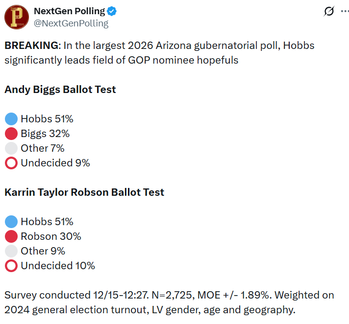Image resolution: width=349 pixels, height=324 pixels.
Task: Click the blue circle beside Hobbs in Robson test
Action: click(11, 222)
